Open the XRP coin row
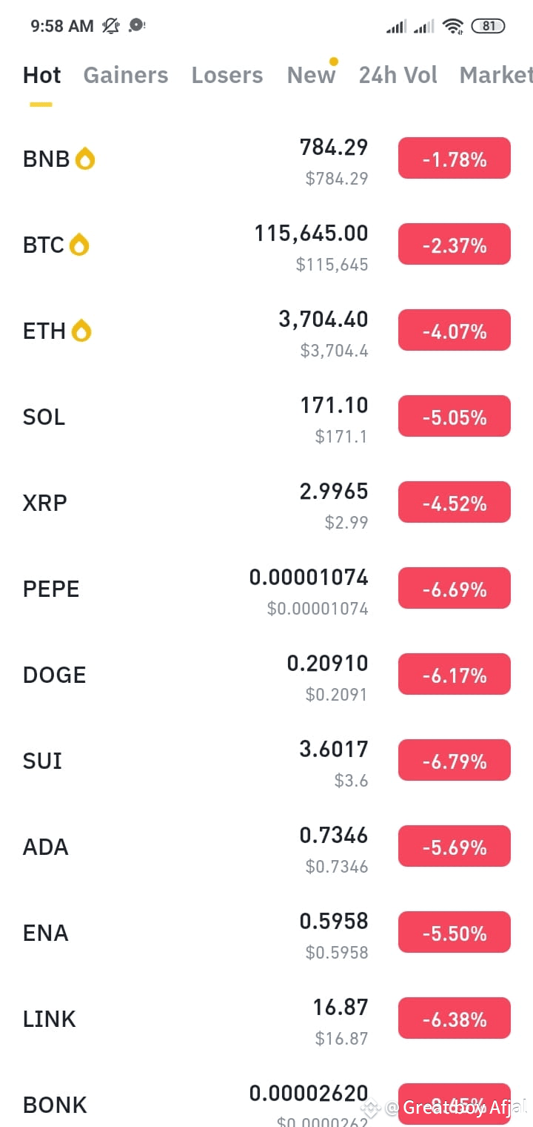 [x=266, y=503]
